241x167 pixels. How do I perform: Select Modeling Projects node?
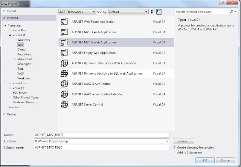pyautogui.click(x=24, y=102)
